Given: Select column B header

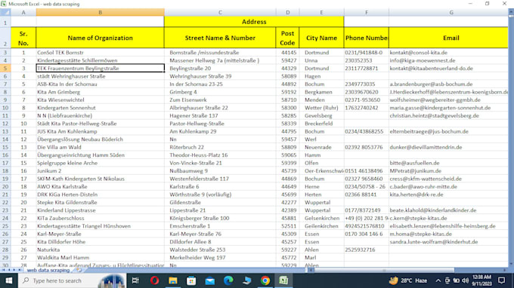Looking at the screenshot, I should tap(100, 12).
